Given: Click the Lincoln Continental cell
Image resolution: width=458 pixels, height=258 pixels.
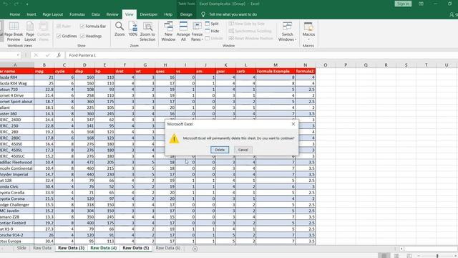Looking at the screenshot, I should click(x=17, y=168).
